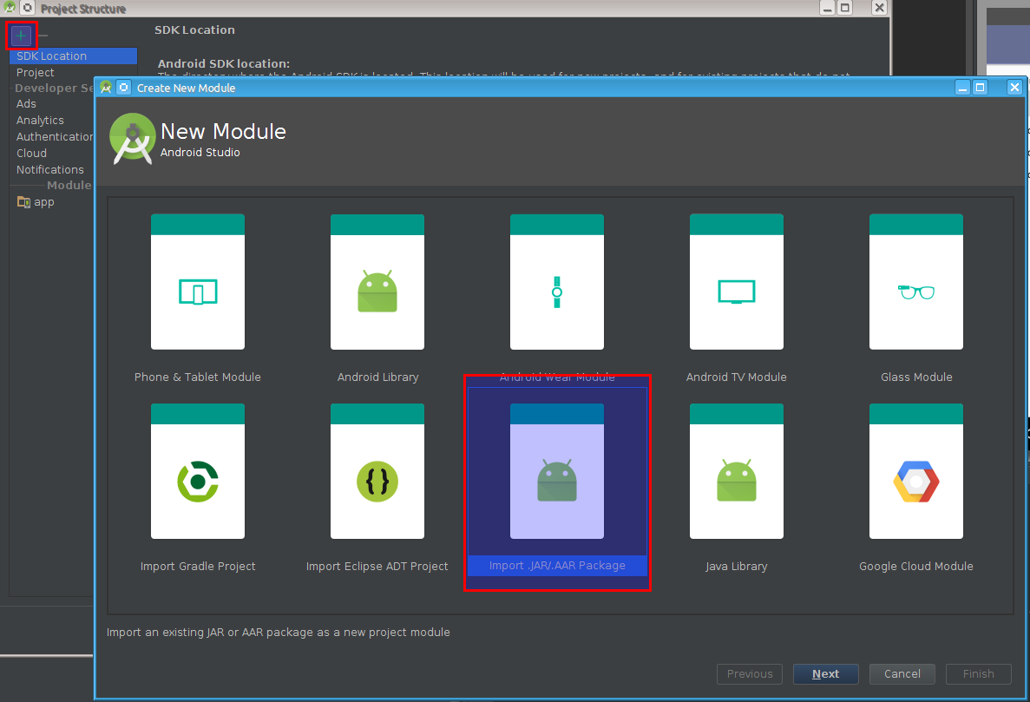
Task: Select Cloud in the sidebar list
Action: click(31, 153)
